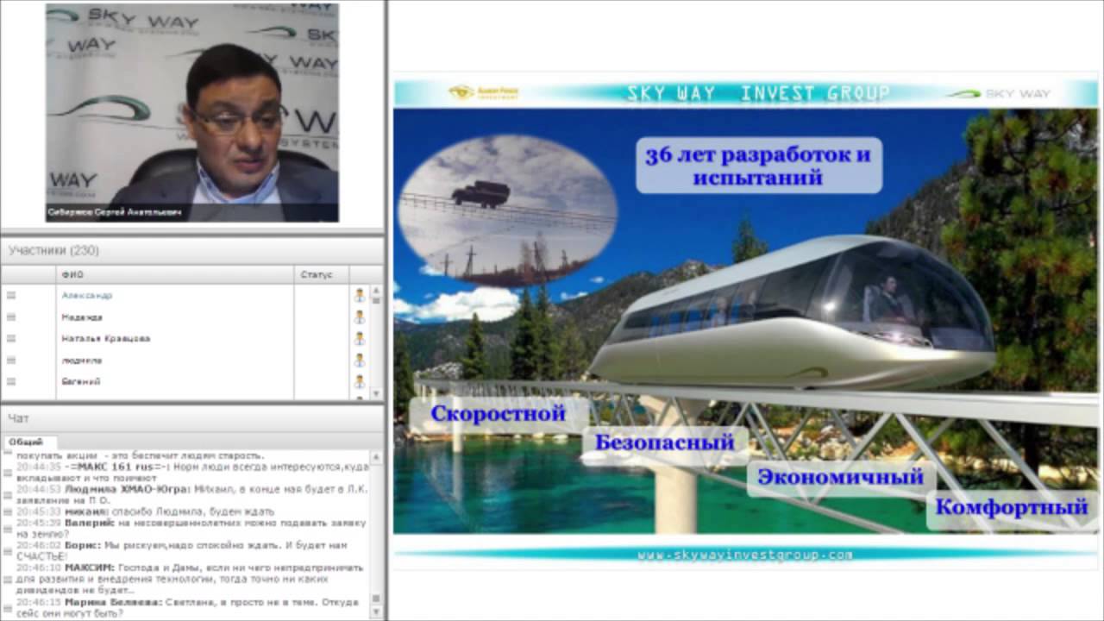Click the user icon next to Наталья Кравцова
The image size is (1104, 621).
click(360, 338)
